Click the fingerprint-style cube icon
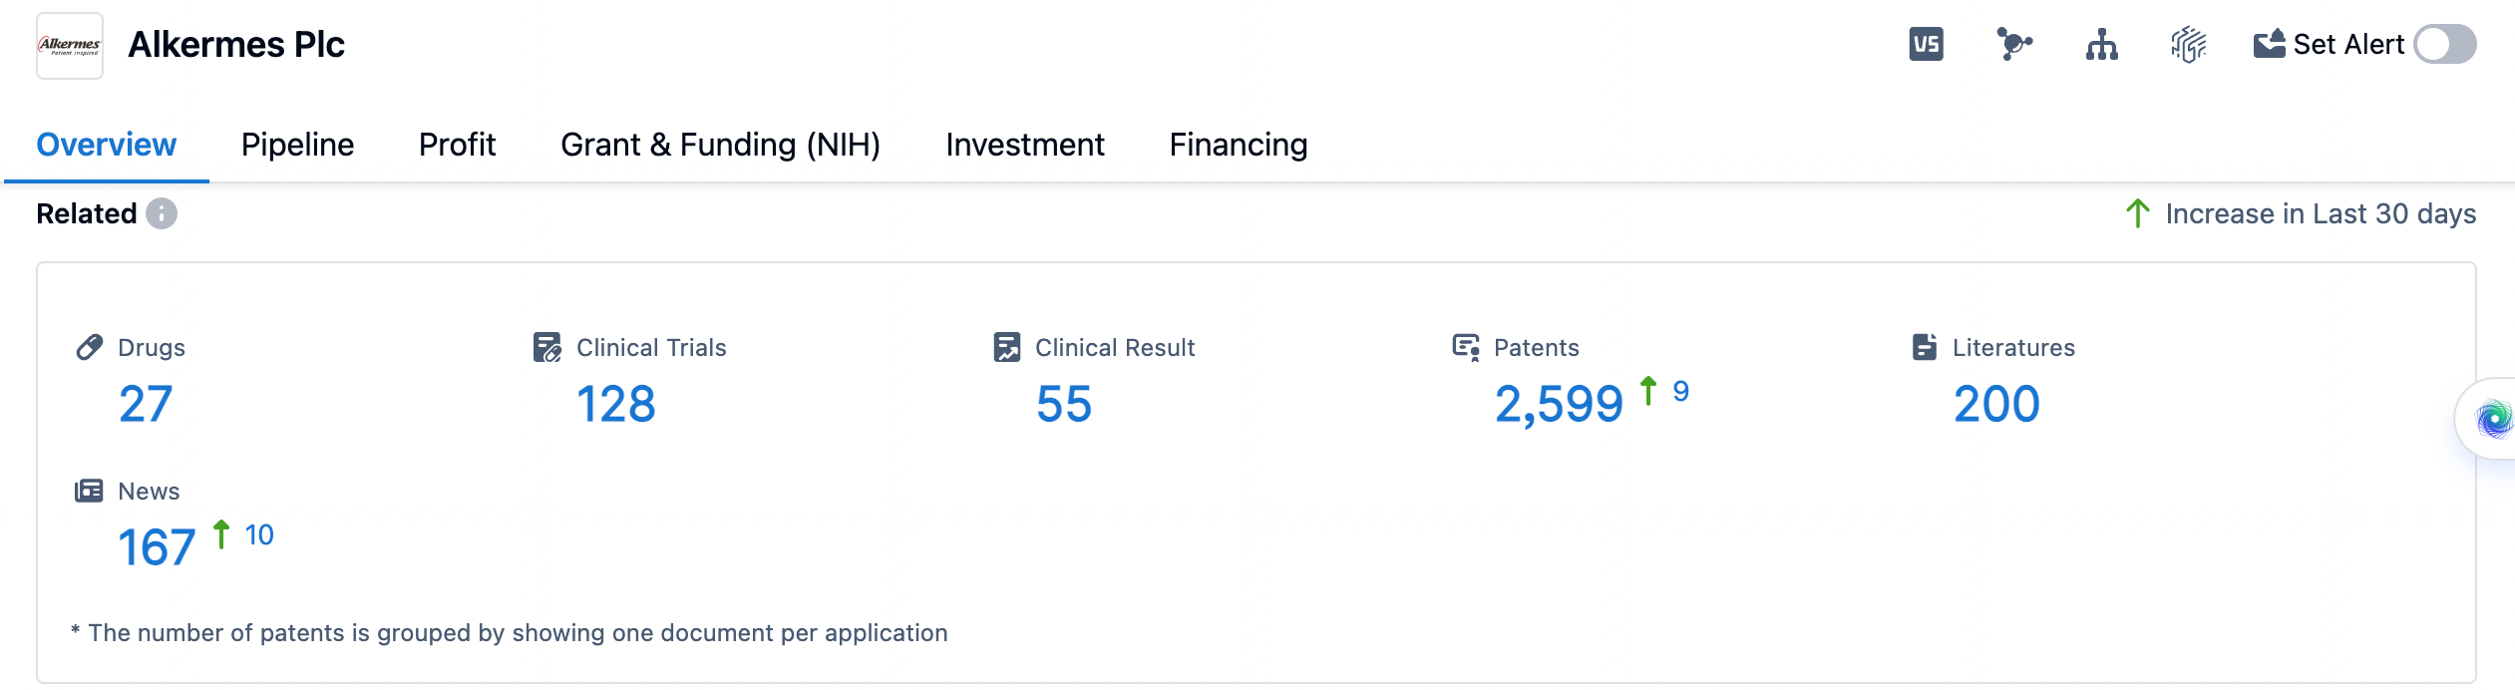Screen dimensions: 2515x690 click(x=2188, y=45)
